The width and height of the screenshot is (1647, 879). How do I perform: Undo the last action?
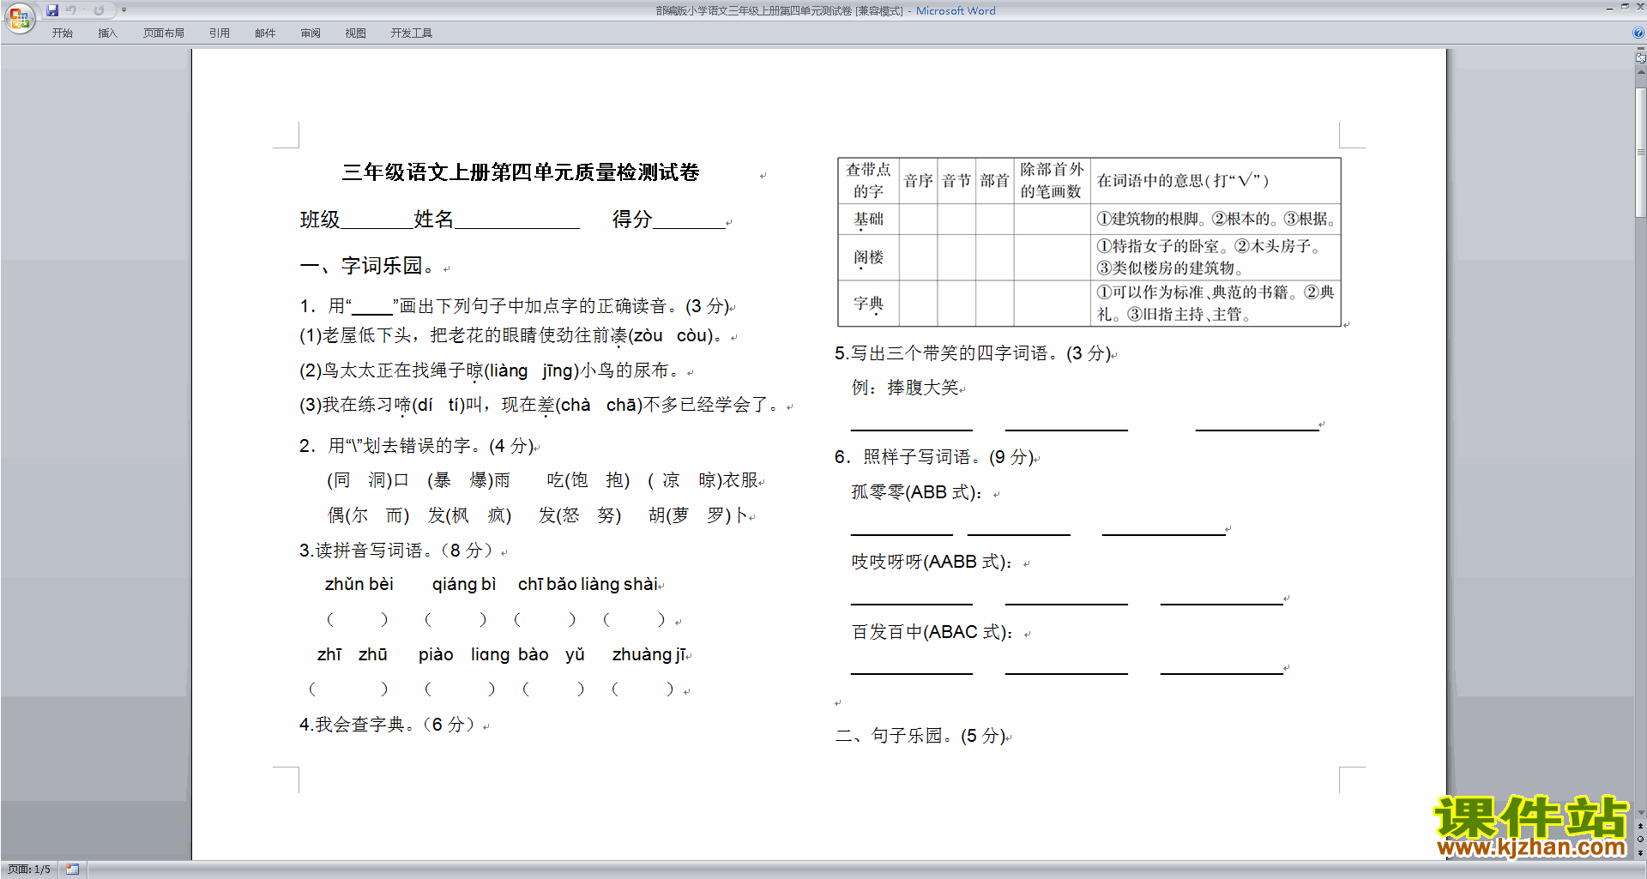pos(71,10)
